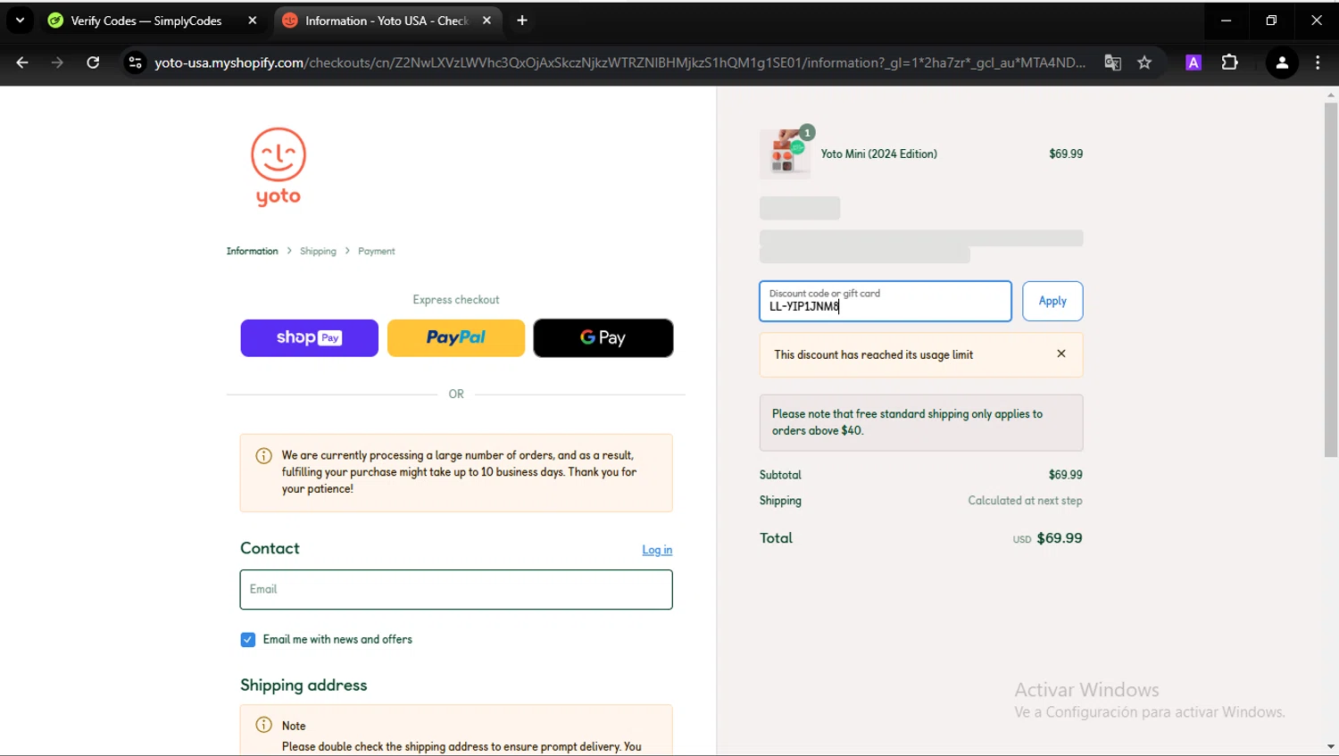1339x756 pixels.
Task: Close the Yoto USA checkout tab
Action: point(487,21)
